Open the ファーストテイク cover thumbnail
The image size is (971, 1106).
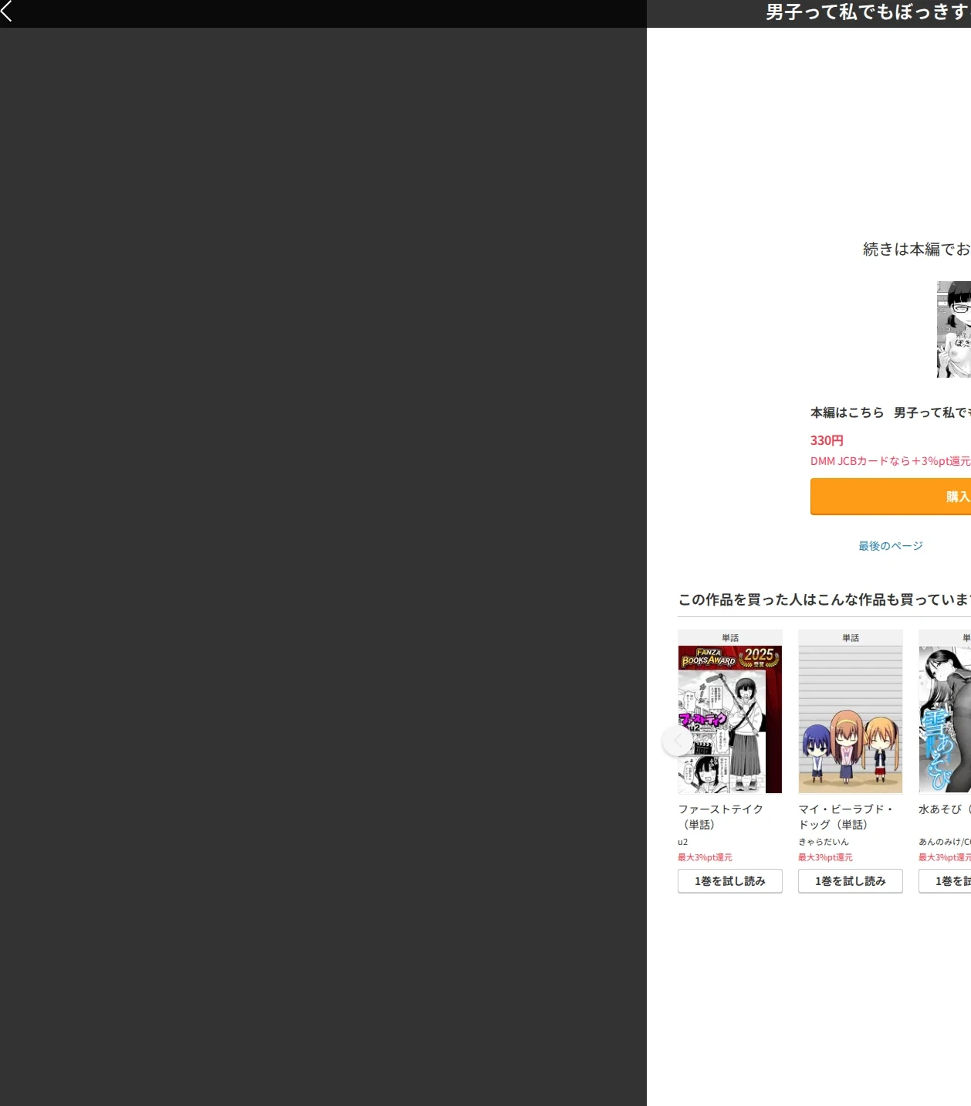(x=730, y=719)
